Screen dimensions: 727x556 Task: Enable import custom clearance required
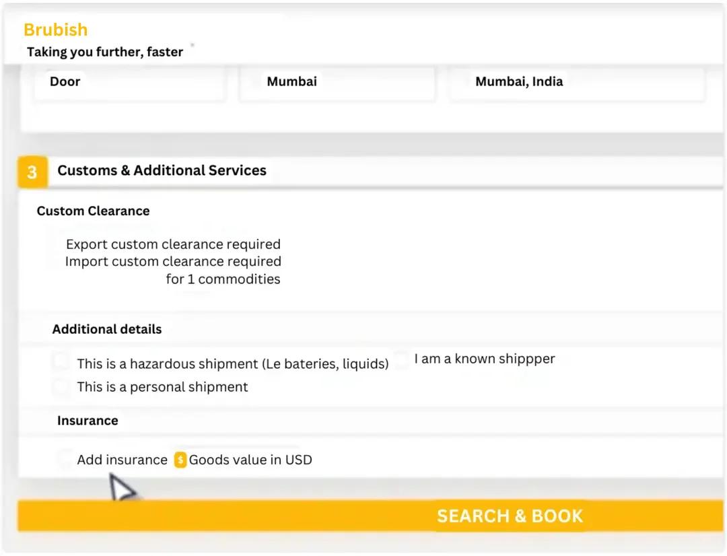point(54,262)
